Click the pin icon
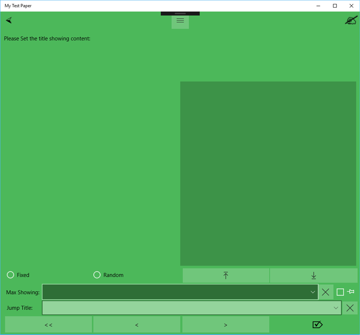 coord(351,292)
